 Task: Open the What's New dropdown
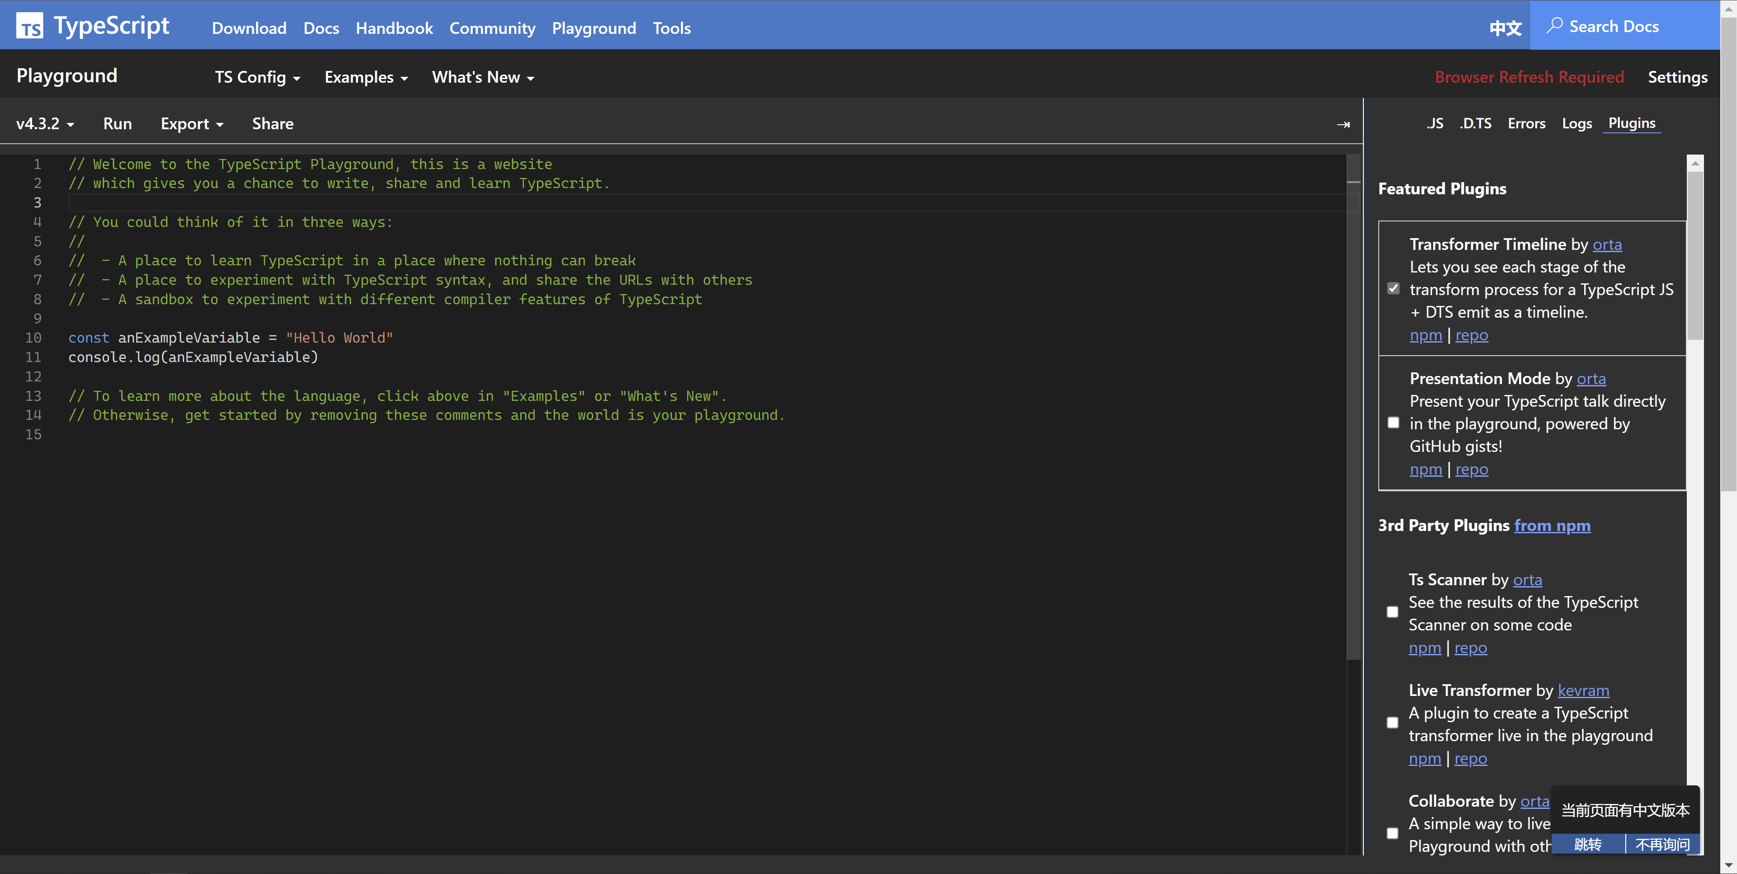click(484, 77)
